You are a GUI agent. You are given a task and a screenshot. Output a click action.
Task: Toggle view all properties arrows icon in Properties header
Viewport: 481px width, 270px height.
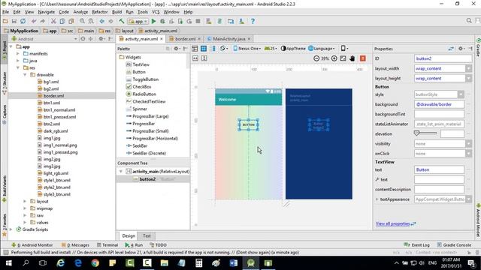[451, 49]
